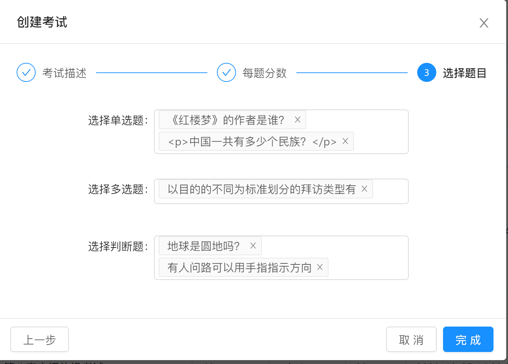Click the 每题分数 step checkmark icon
Screen dimensions: 508x364
coord(226,73)
